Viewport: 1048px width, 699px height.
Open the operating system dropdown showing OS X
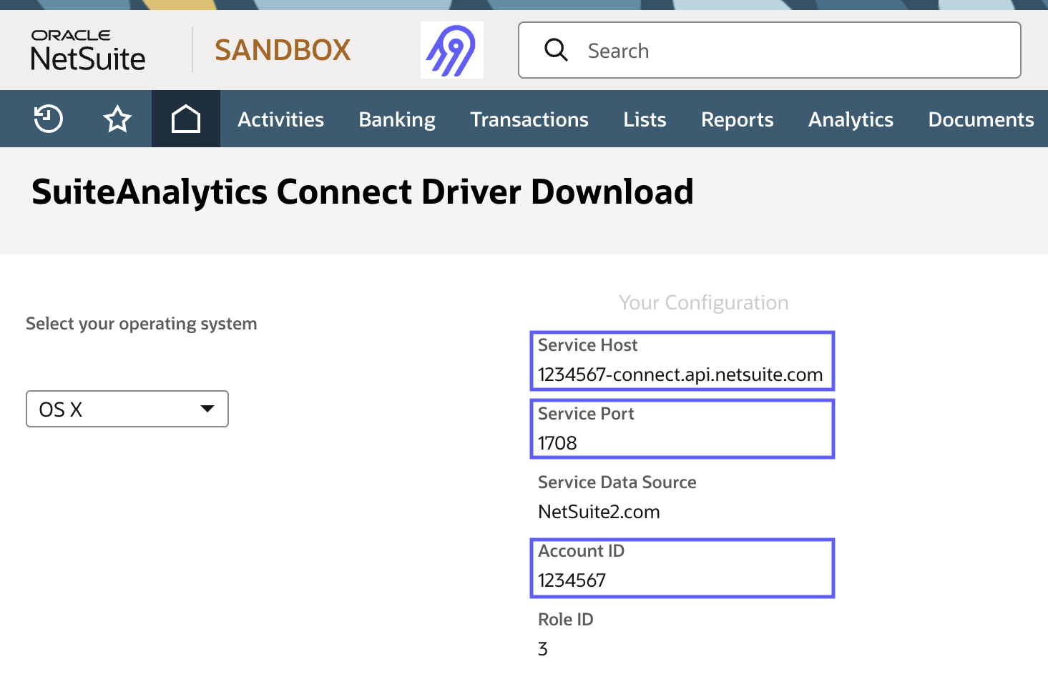click(127, 408)
